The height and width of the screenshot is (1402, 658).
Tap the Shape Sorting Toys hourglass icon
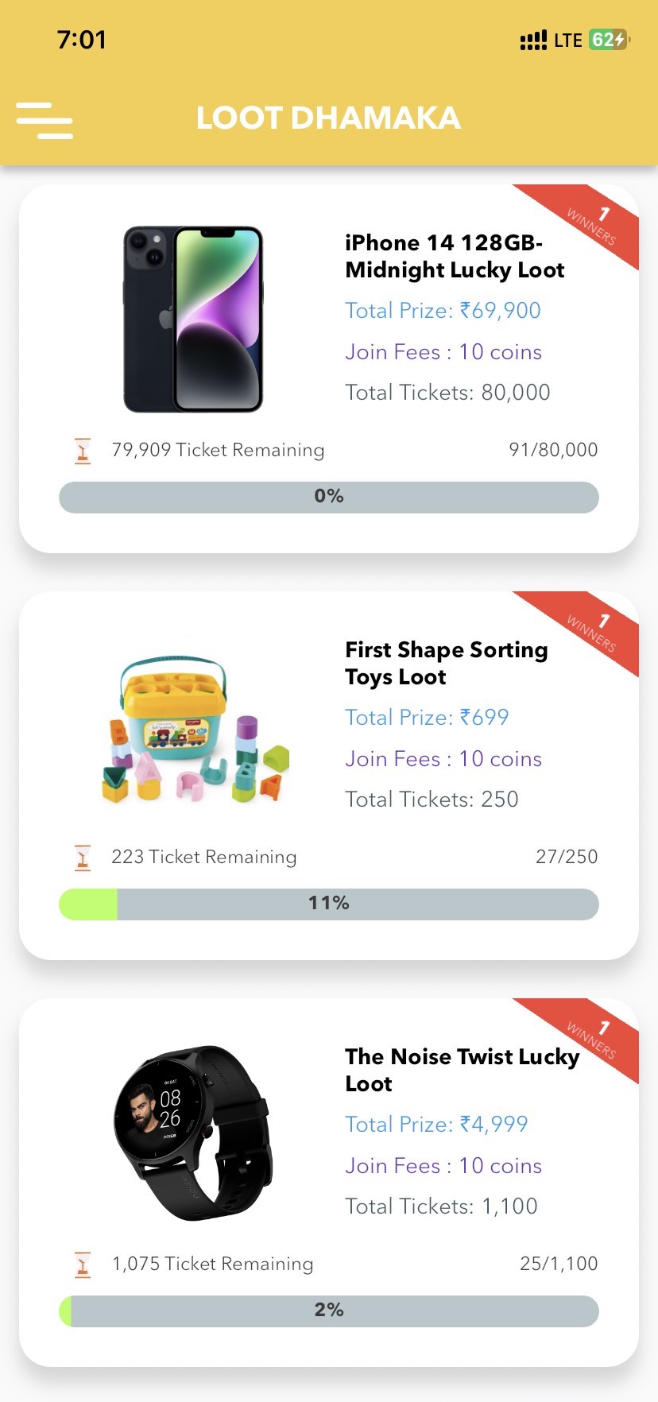click(x=83, y=858)
